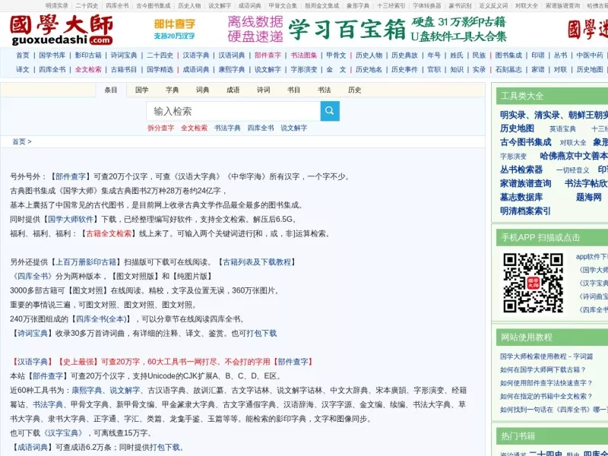Focus the 输入检索 search field

pos(233,111)
